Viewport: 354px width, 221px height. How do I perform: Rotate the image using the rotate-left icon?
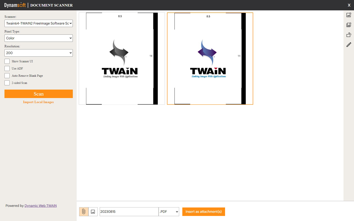(x=349, y=35)
